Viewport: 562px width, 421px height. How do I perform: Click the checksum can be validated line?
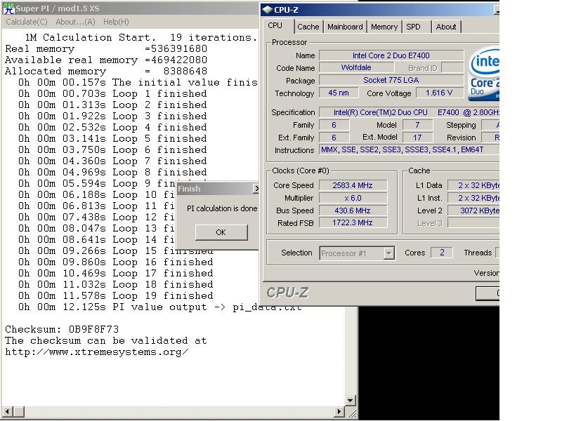pyautogui.click(x=106, y=340)
